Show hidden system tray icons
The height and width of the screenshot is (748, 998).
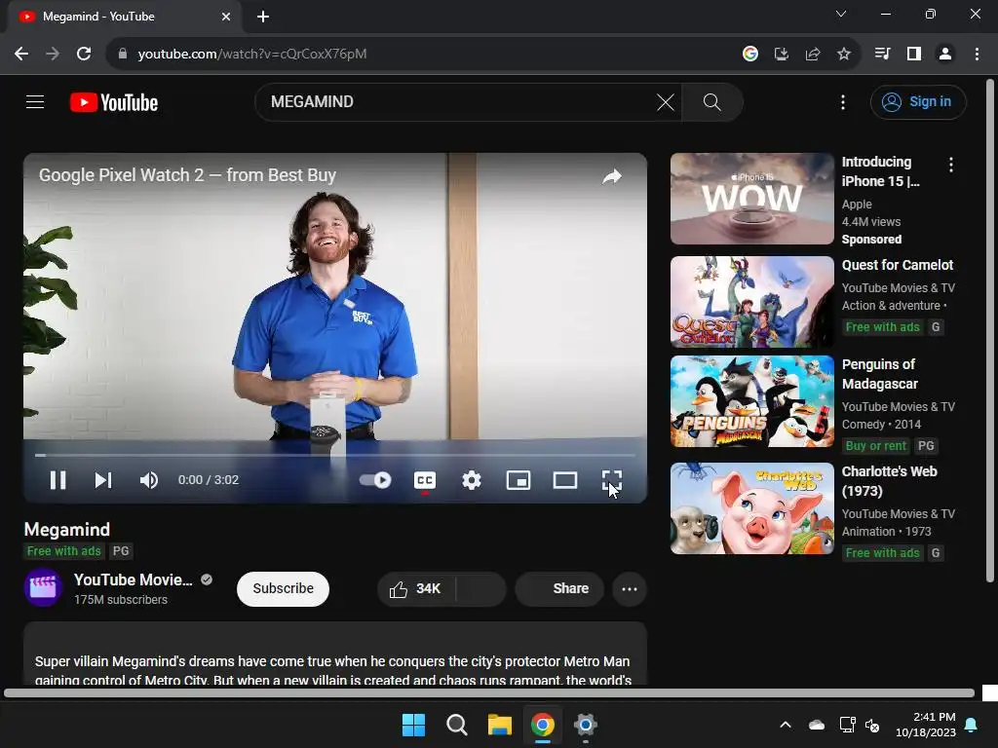[x=786, y=725]
